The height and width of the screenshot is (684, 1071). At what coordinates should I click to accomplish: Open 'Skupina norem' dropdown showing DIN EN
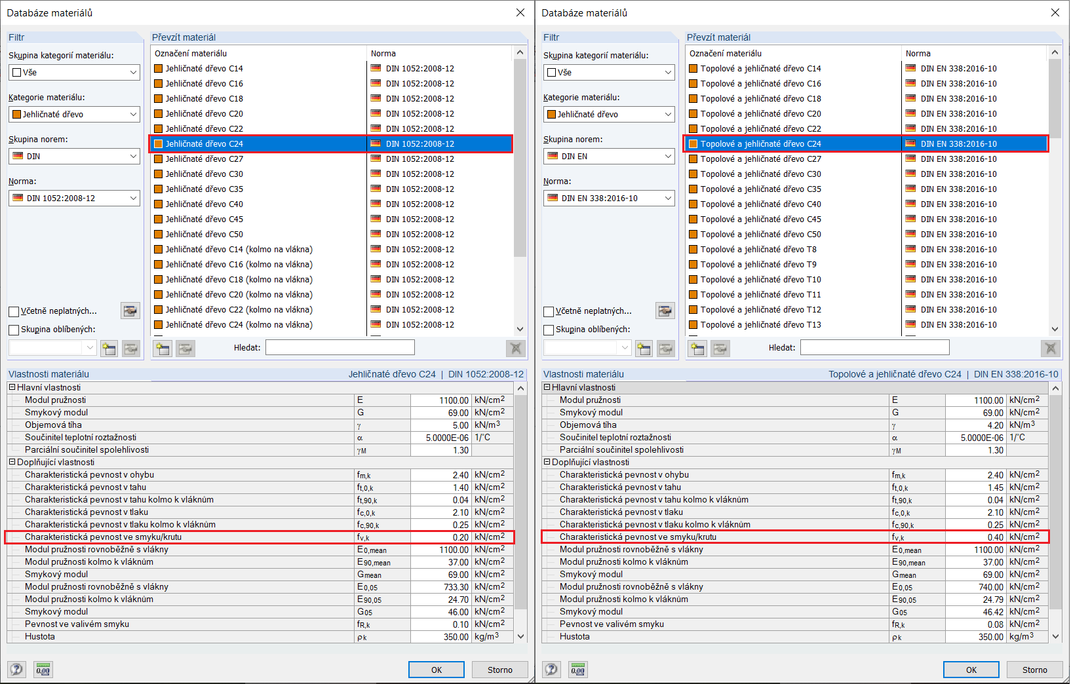click(x=609, y=156)
